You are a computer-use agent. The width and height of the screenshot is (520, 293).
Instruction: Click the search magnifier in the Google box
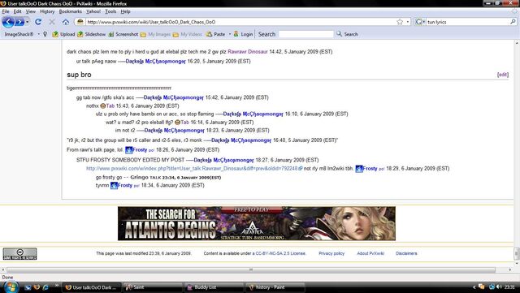(513, 22)
